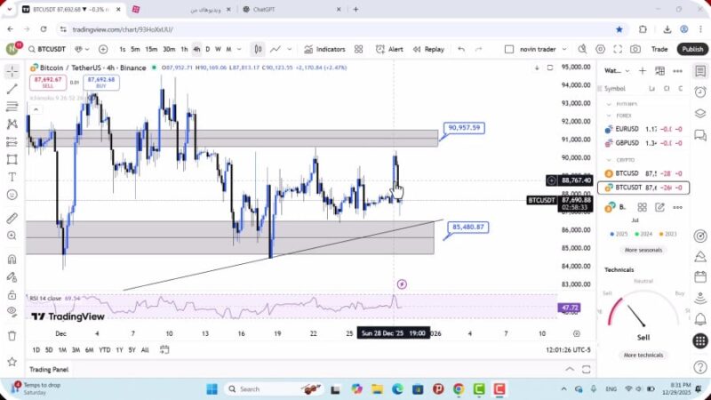This screenshot has height=400, width=711.
Task: Pick the ruler measure tool
Action: [x=12, y=218]
